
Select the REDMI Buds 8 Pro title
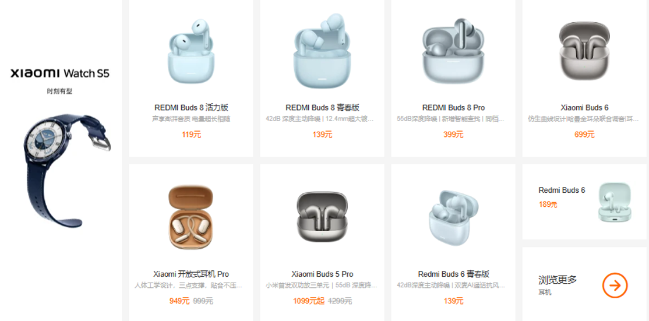click(x=453, y=108)
